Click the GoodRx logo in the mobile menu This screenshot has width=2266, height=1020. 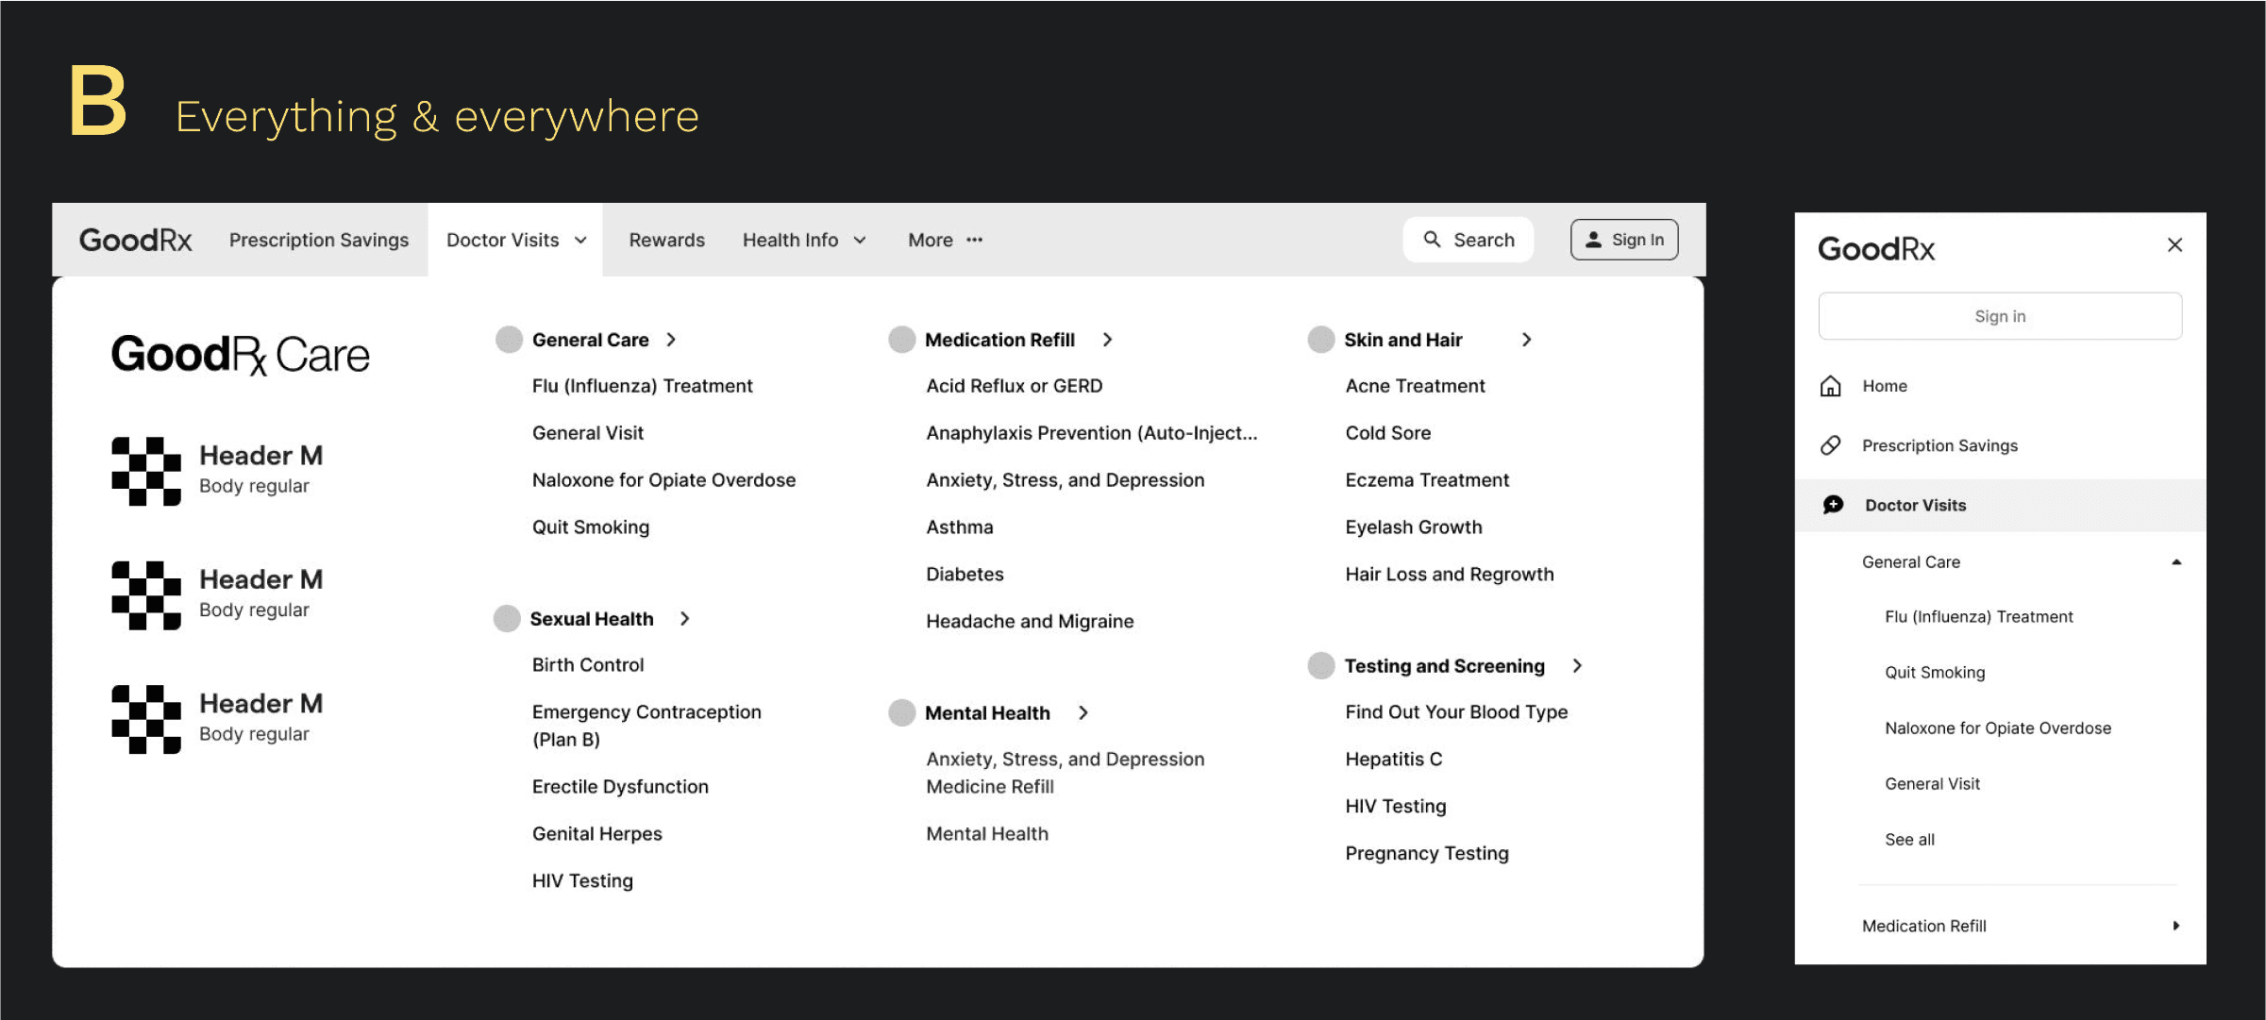point(1876,248)
